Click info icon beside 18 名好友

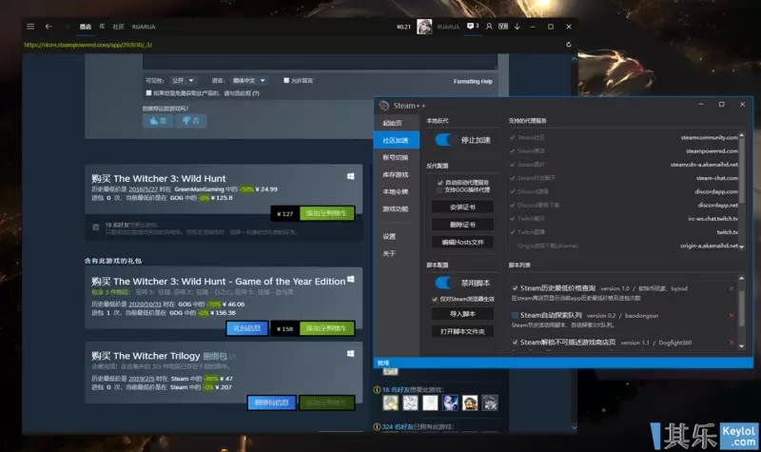(x=377, y=389)
